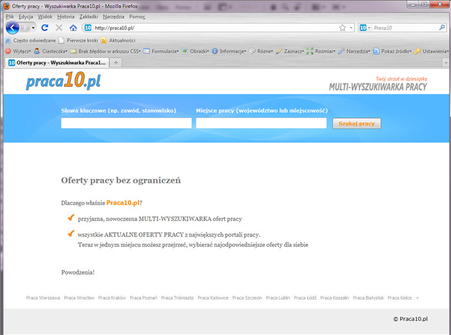This screenshot has width=451, height=335.
Task: Open the search engine selector dropdown
Action: pos(365,28)
